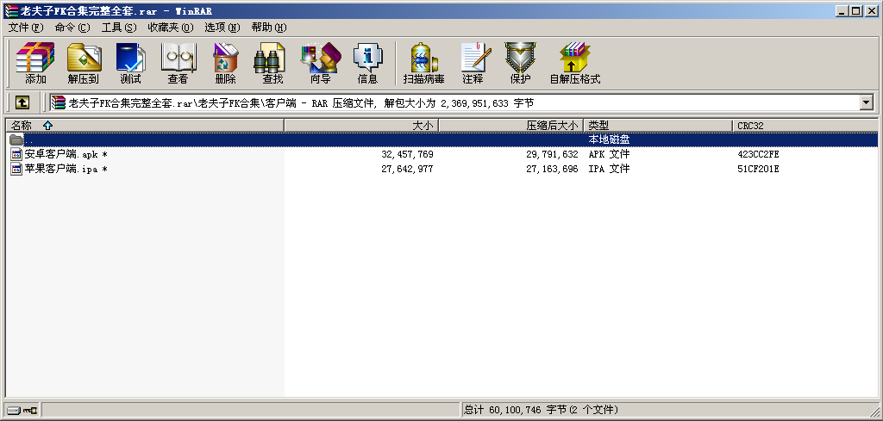
Task: Sort by 名称 column header
Action: [145, 126]
